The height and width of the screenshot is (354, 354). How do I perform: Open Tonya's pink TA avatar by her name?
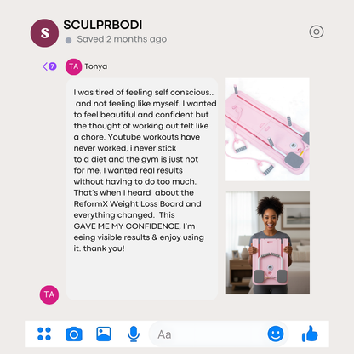[73, 66]
